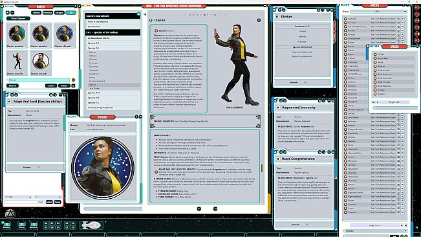Show only Portraits in Assets window

point(47,13)
